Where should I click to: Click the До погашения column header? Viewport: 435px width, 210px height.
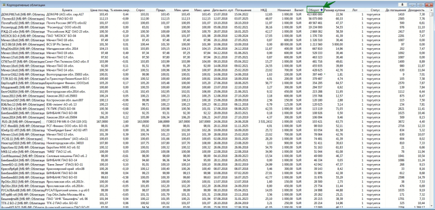coord(395,10)
